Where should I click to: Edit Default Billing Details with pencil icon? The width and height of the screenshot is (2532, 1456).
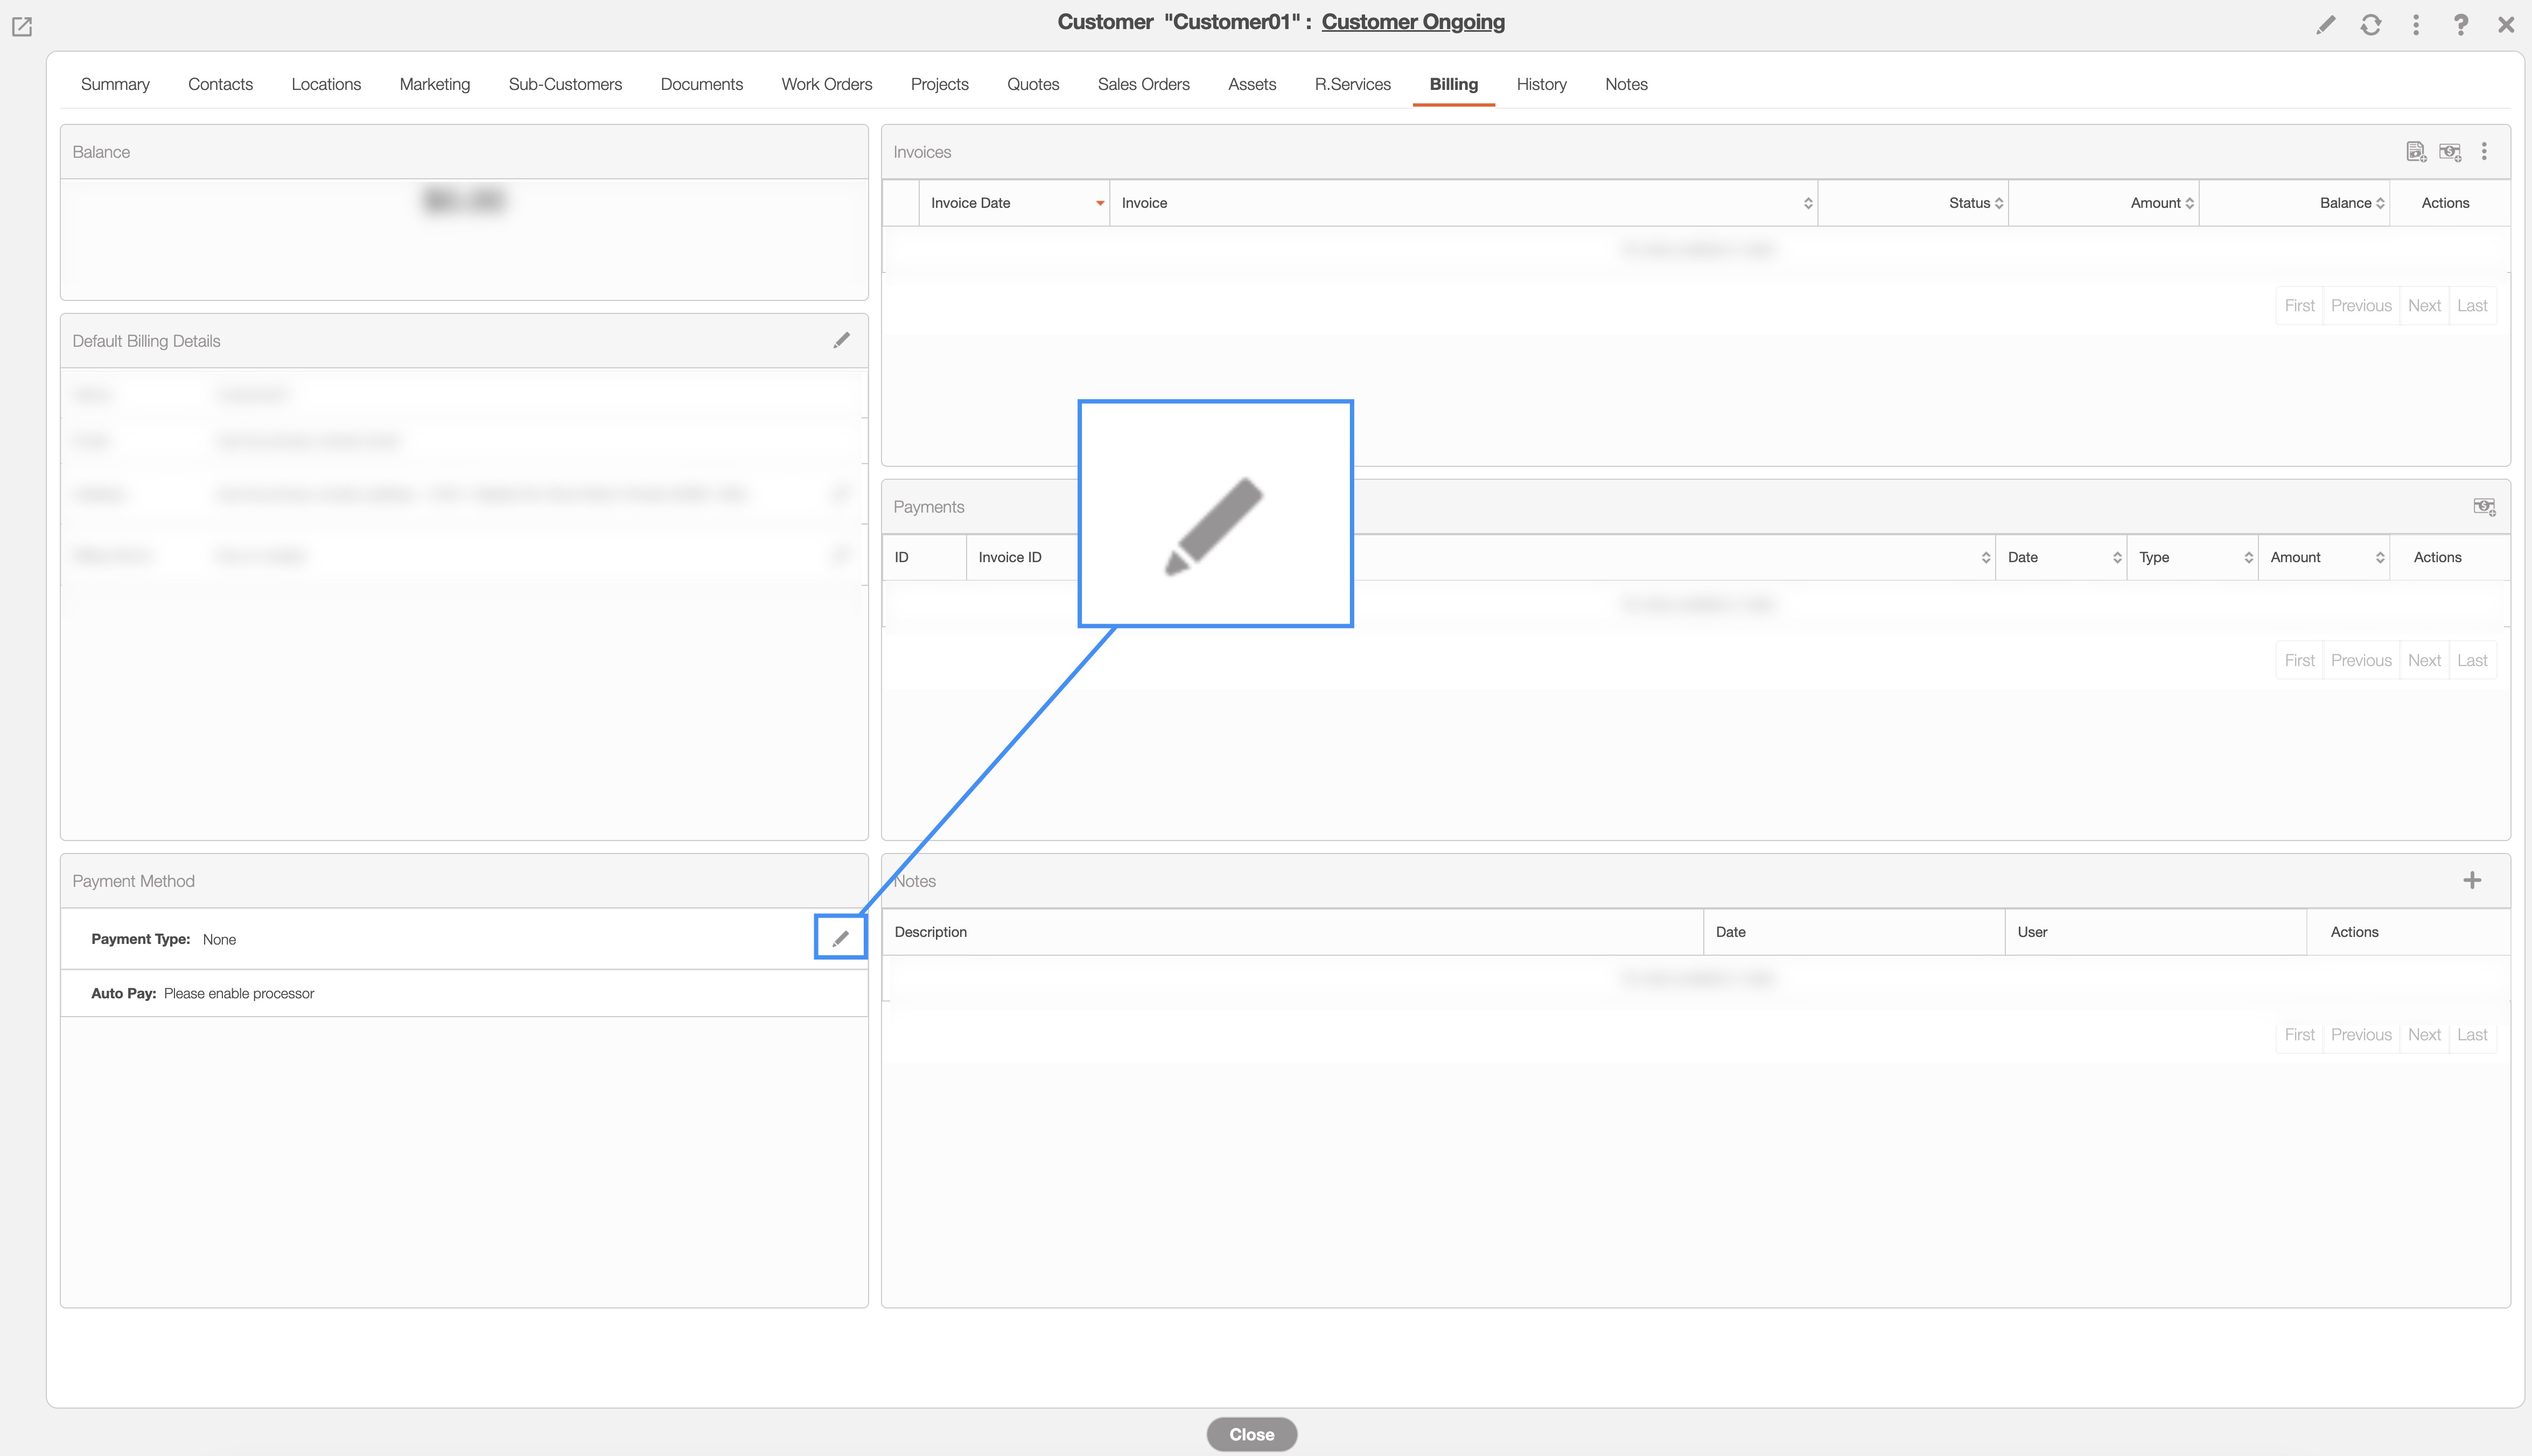(841, 341)
